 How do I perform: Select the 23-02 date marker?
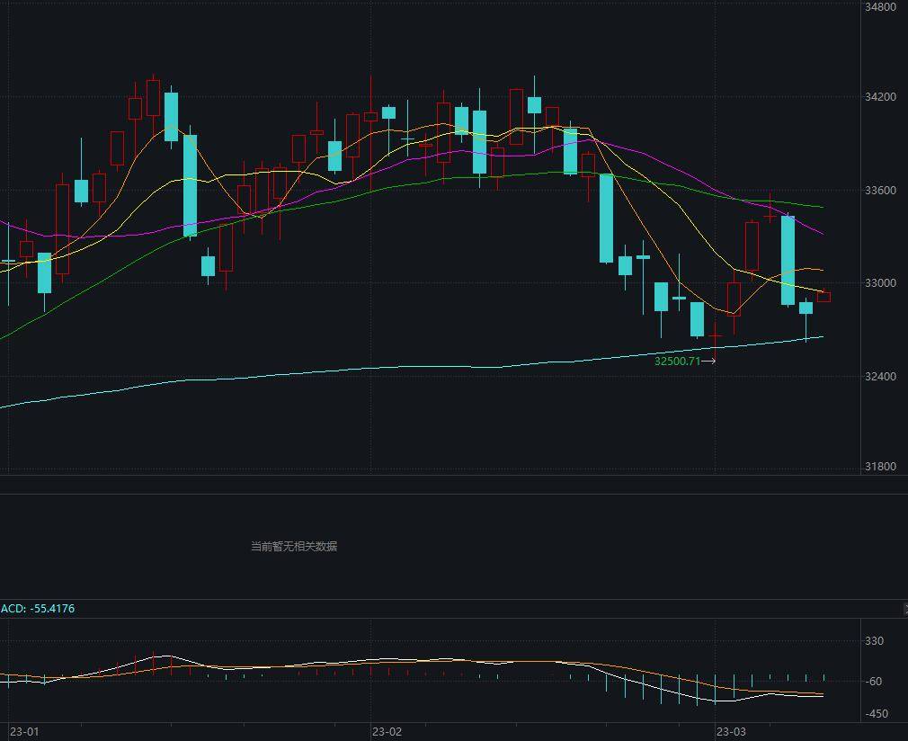(387, 731)
